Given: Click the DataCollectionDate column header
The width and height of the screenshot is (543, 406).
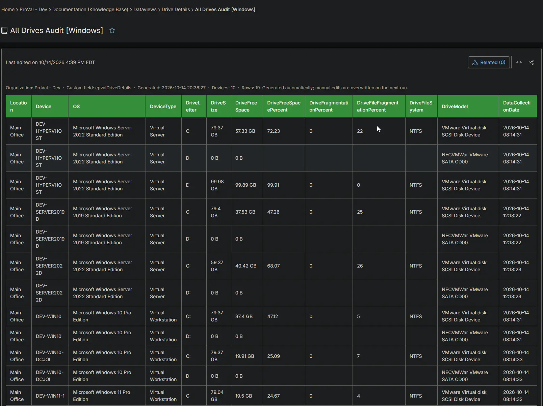Looking at the screenshot, I should [518, 106].
